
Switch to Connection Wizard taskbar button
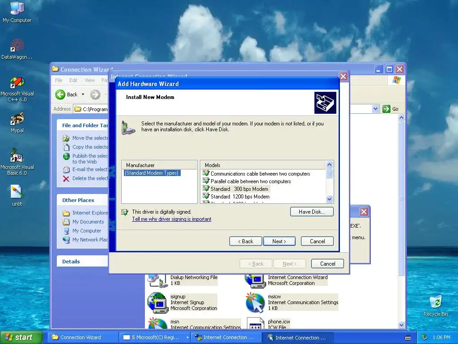(x=83, y=337)
